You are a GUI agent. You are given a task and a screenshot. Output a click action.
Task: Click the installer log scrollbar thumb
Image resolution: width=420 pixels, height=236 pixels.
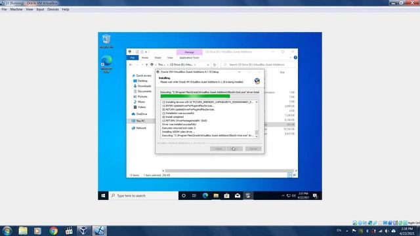(x=257, y=132)
